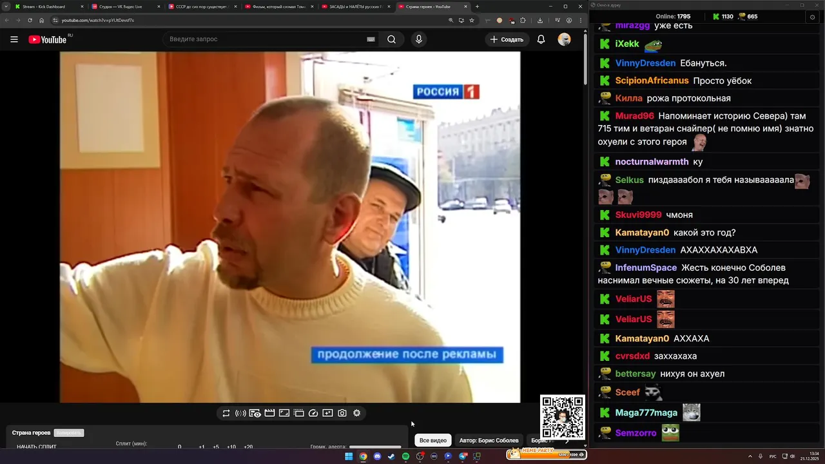The width and height of the screenshot is (825, 464).
Task: Click the browser home button
Action: 41,20
